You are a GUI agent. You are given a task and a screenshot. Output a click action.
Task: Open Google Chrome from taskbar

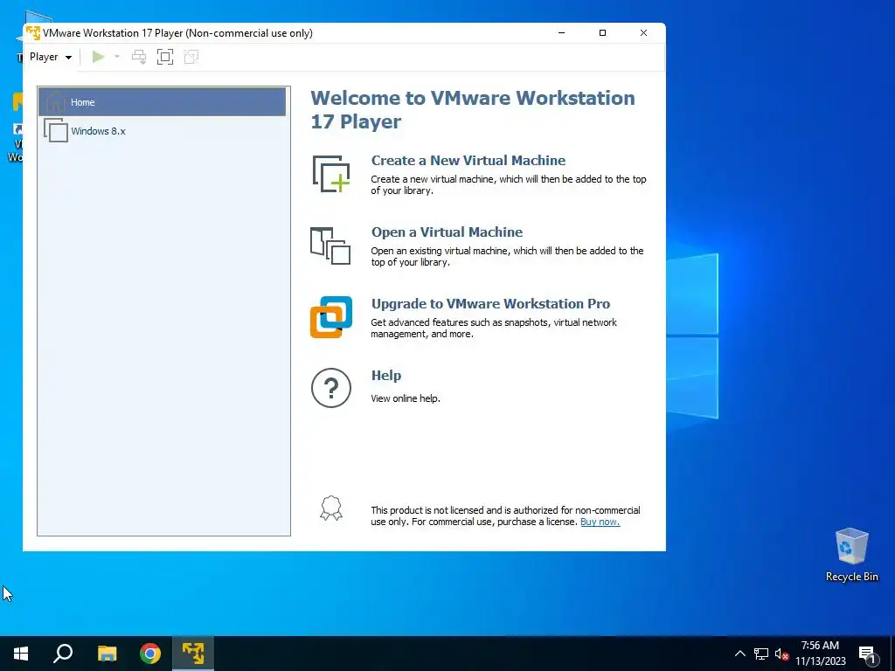pyautogui.click(x=150, y=654)
